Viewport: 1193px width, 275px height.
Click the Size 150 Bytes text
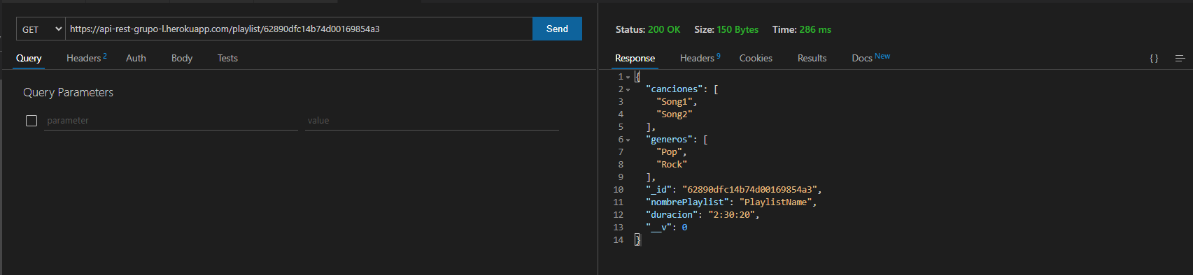726,29
